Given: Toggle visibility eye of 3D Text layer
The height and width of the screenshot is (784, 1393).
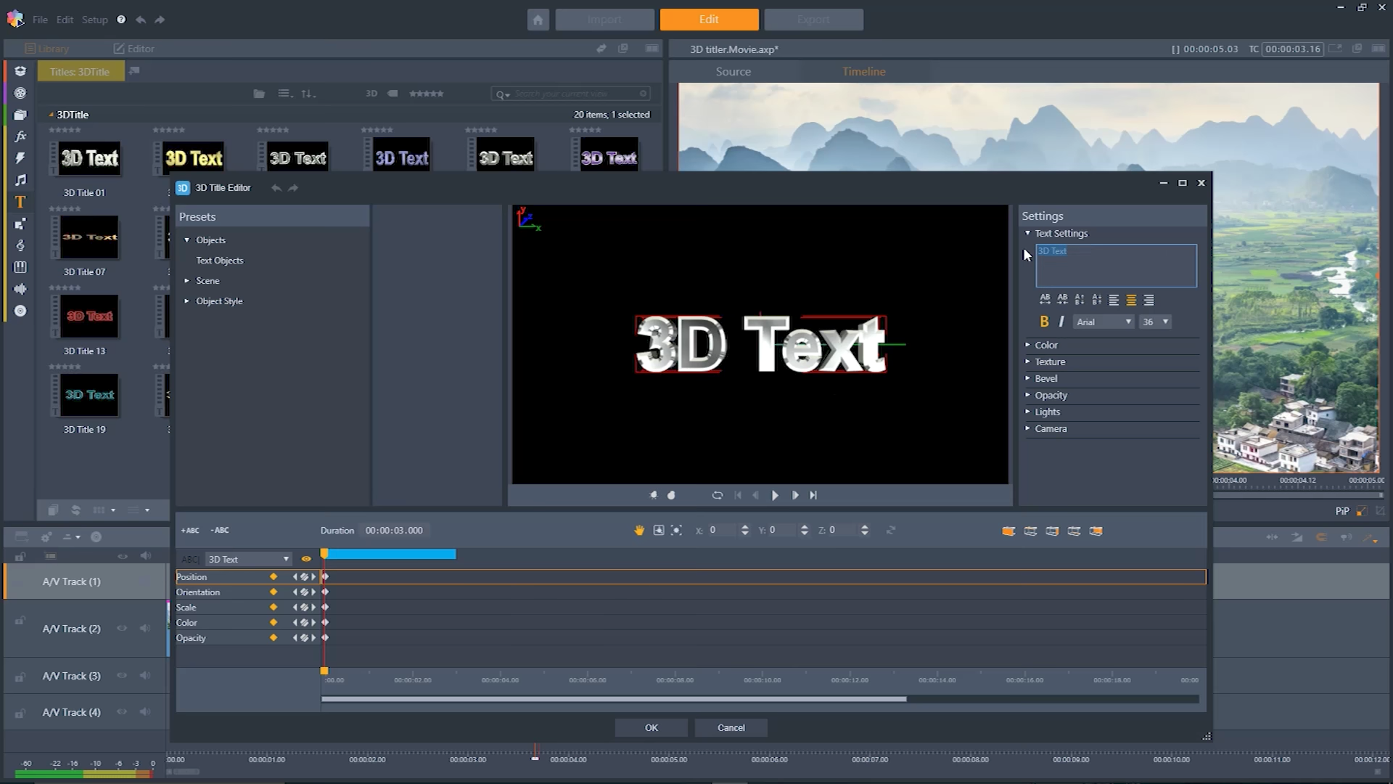Looking at the screenshot, I should 306,559.
